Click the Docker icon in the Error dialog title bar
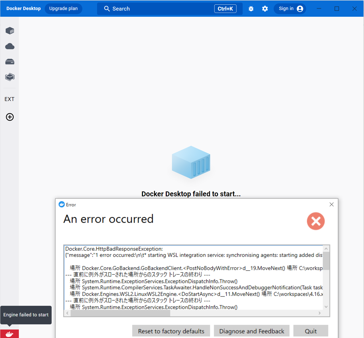 [x=62, y=204]
